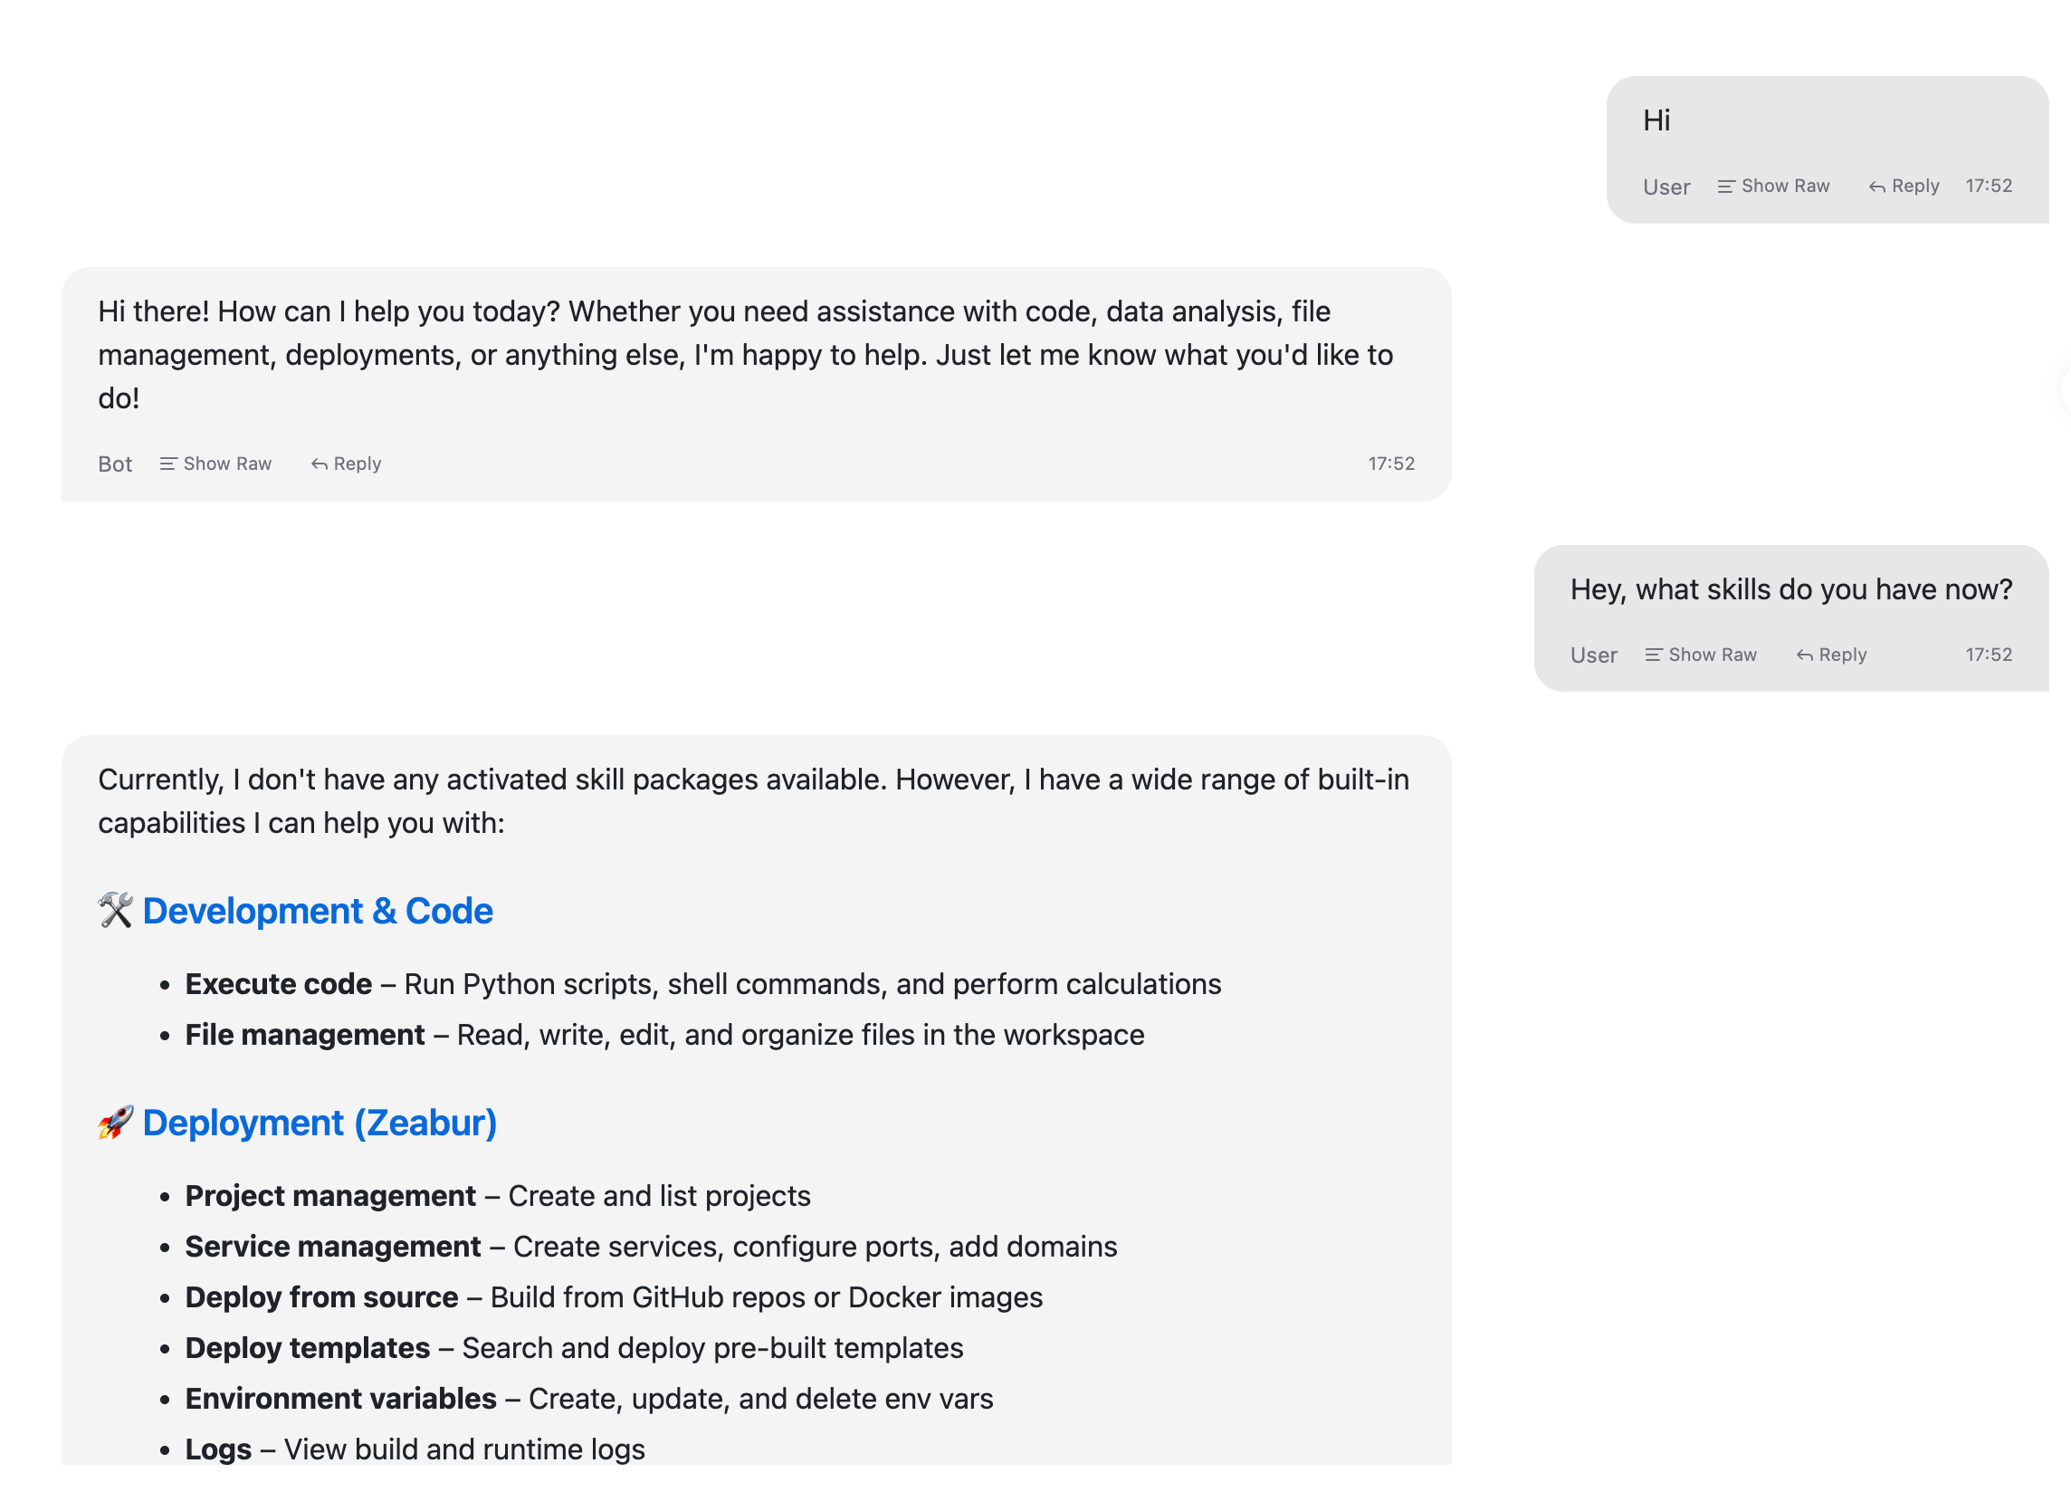The width and height of the screenshot is (2071, 1492).
Task: Reply to 'Hey, what skills do you have now?'
Action: [x=1831, y=655]
